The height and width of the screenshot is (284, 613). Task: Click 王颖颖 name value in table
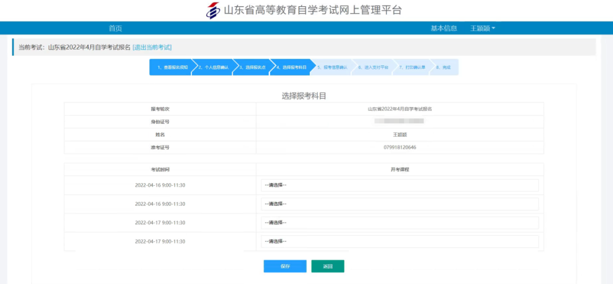tap(400, 135)
